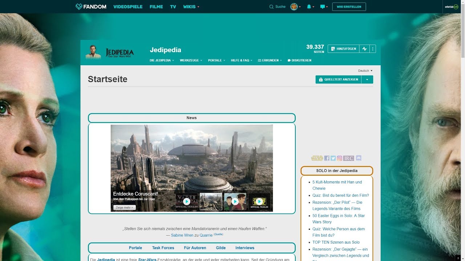Image resolution: width=465 pixels, height=261 pixels.
Task: Open the user avatar menu
Action: click(x=295, y=7)
